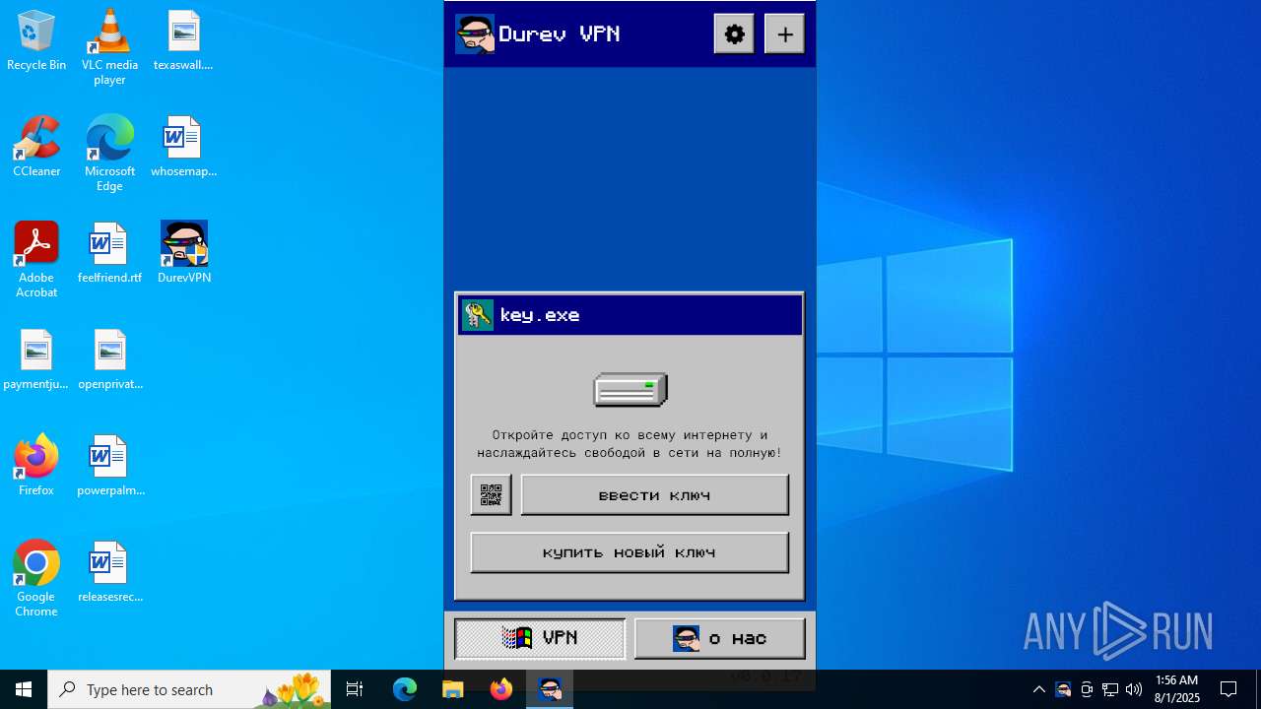Image resolution: width=1261 pixels, height=709 pixels.
Task: Click the plus add button in Durev VPN
Action: point(785,34)
